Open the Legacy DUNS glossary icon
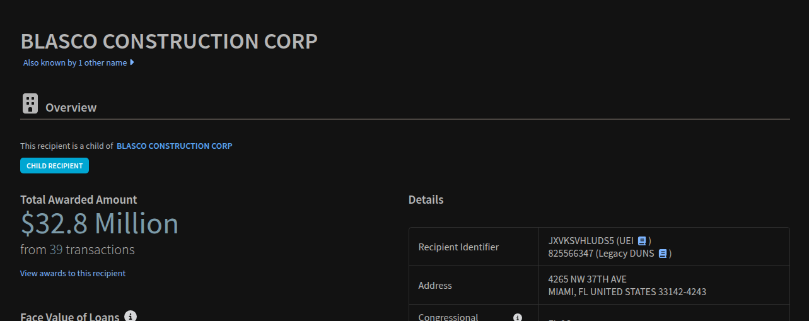The width and height of the screenshot is (809, 321). (x=663, y=254)
